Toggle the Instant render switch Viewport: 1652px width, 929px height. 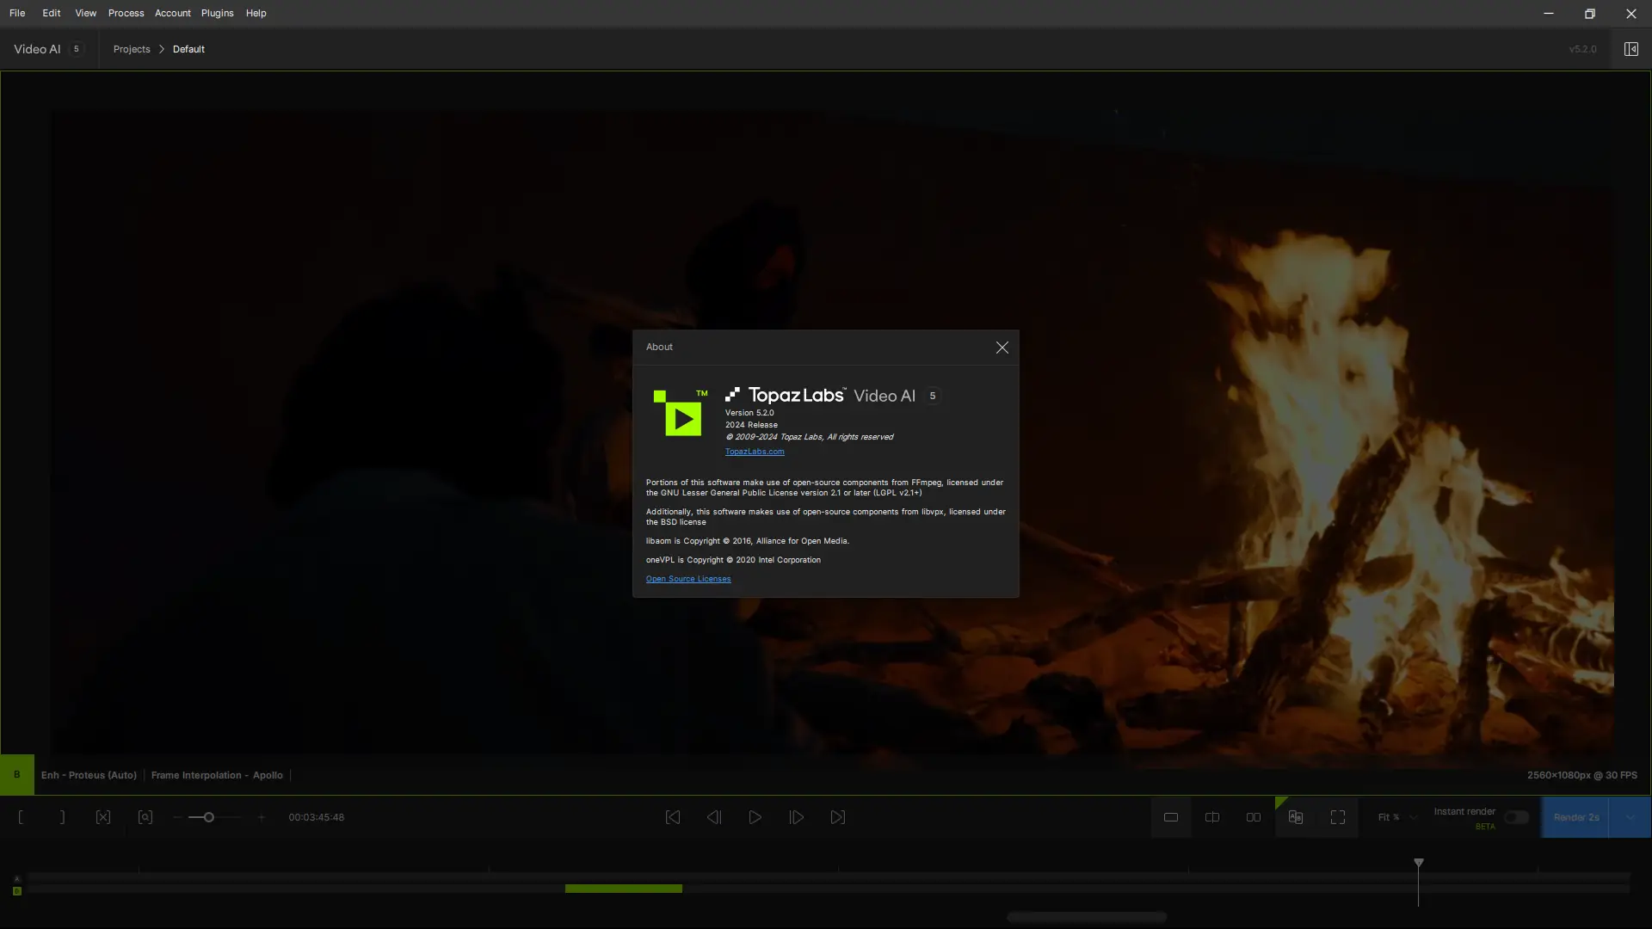1516,817
